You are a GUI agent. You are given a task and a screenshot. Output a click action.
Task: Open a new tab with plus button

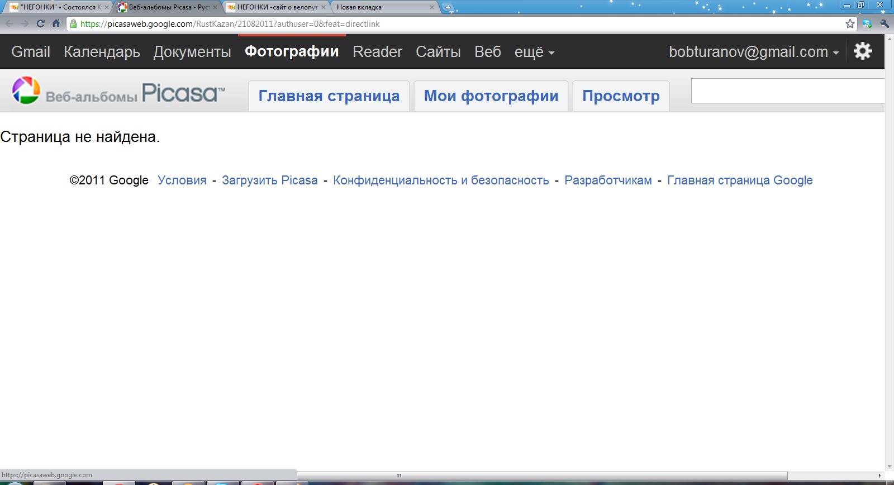pyautogui.click(x=448, y=7)
